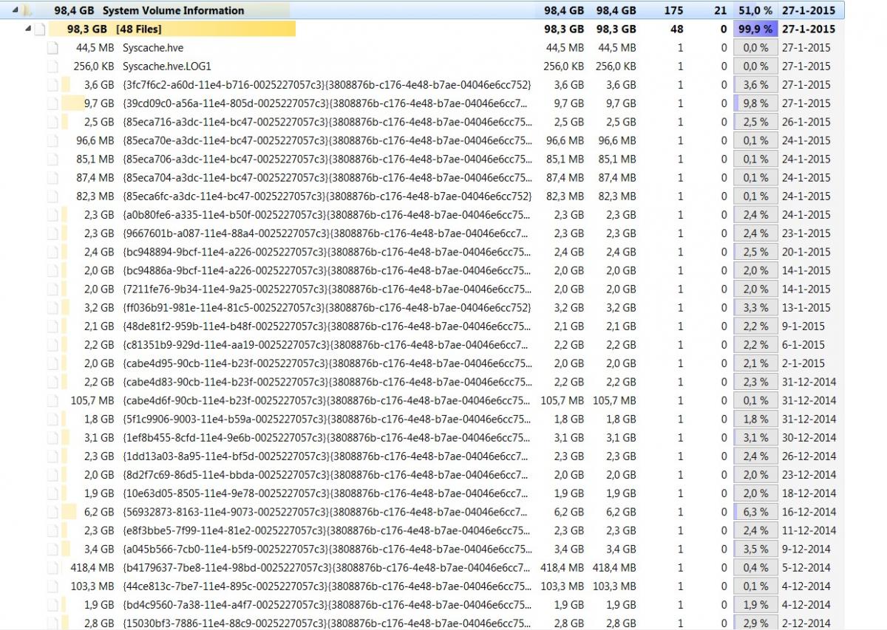887x630 pixels.
Task: Click the file icon of the {a0b80fe6-a335 row
Action: pyautogui.click(x=52, y=215)
